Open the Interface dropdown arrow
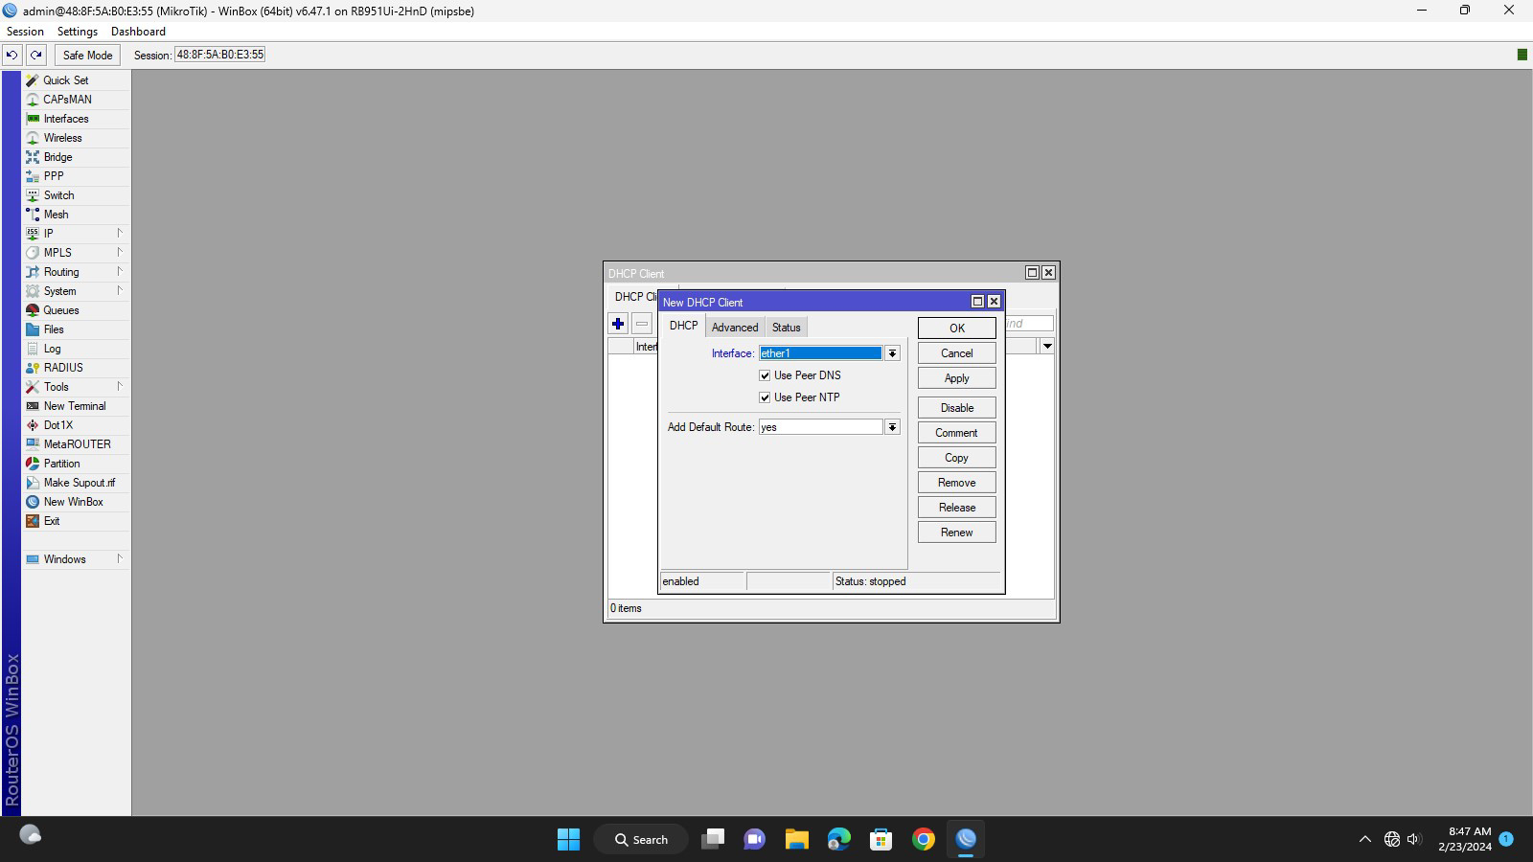Viewport: 1533px width, 862px height. point(892,353)
